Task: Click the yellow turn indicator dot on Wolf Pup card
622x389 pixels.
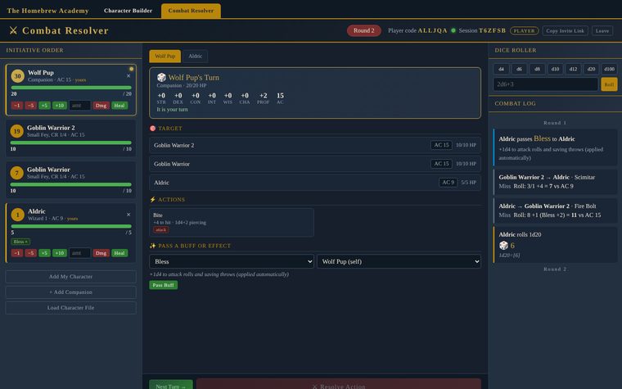Action: pyautogui.click(x=131, y=69)
